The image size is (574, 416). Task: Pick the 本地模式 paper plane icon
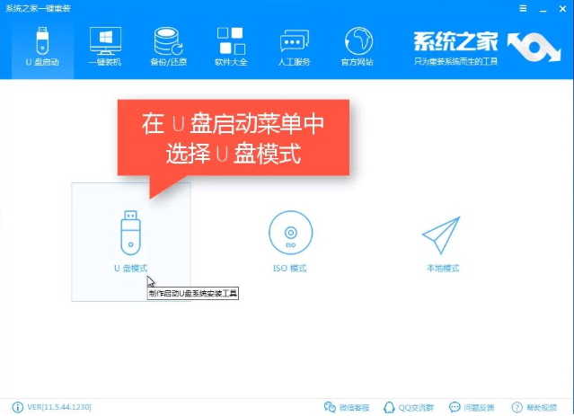point(441,235)
